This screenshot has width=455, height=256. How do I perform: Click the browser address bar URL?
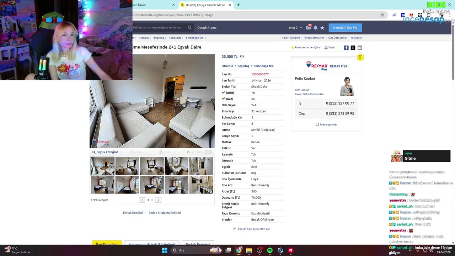point(173,15)
